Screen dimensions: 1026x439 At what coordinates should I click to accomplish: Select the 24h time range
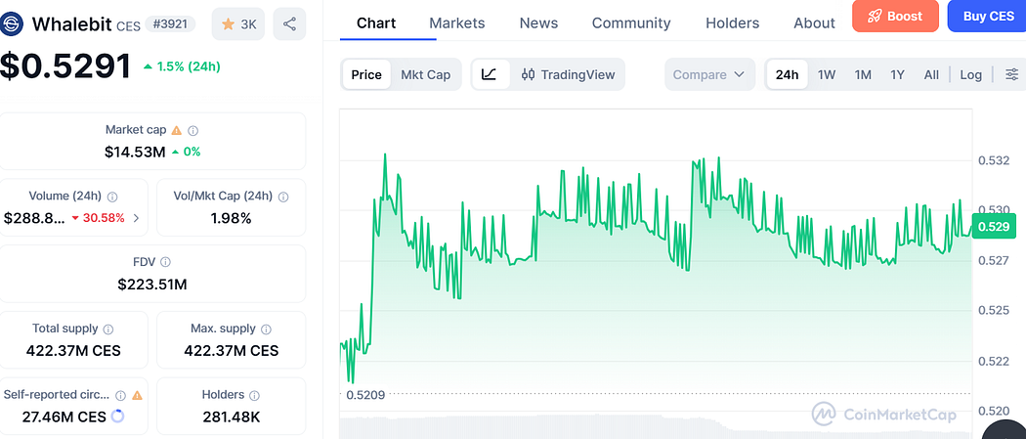pyautogui.click(x=788, y=74)
